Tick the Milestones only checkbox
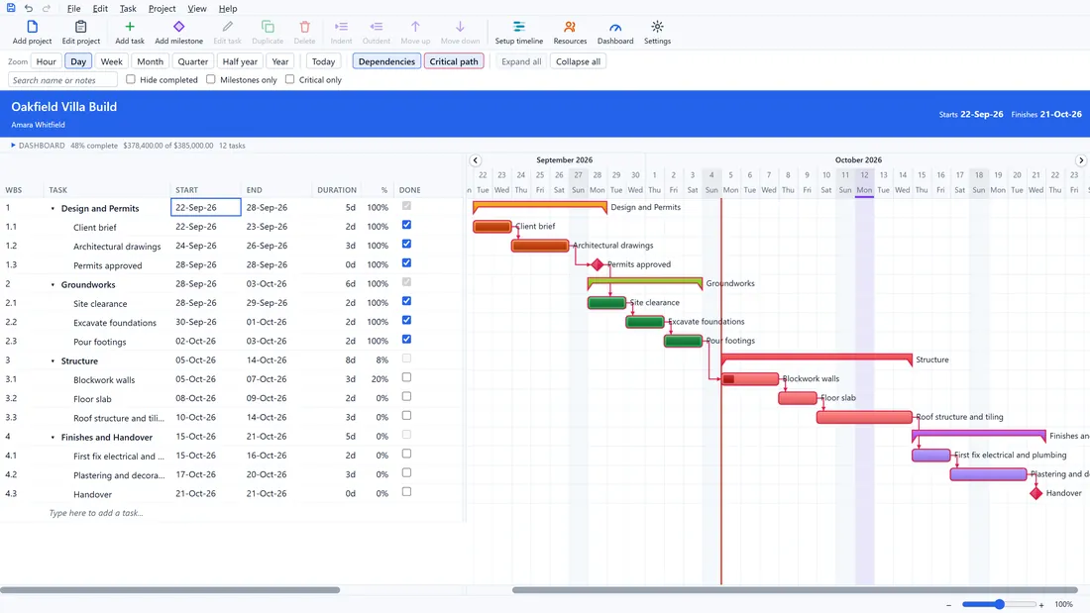The image size is (1090, 613). [211, 79]
